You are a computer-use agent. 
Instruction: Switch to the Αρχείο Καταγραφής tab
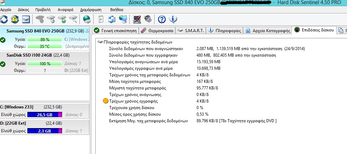pos(268,31)
